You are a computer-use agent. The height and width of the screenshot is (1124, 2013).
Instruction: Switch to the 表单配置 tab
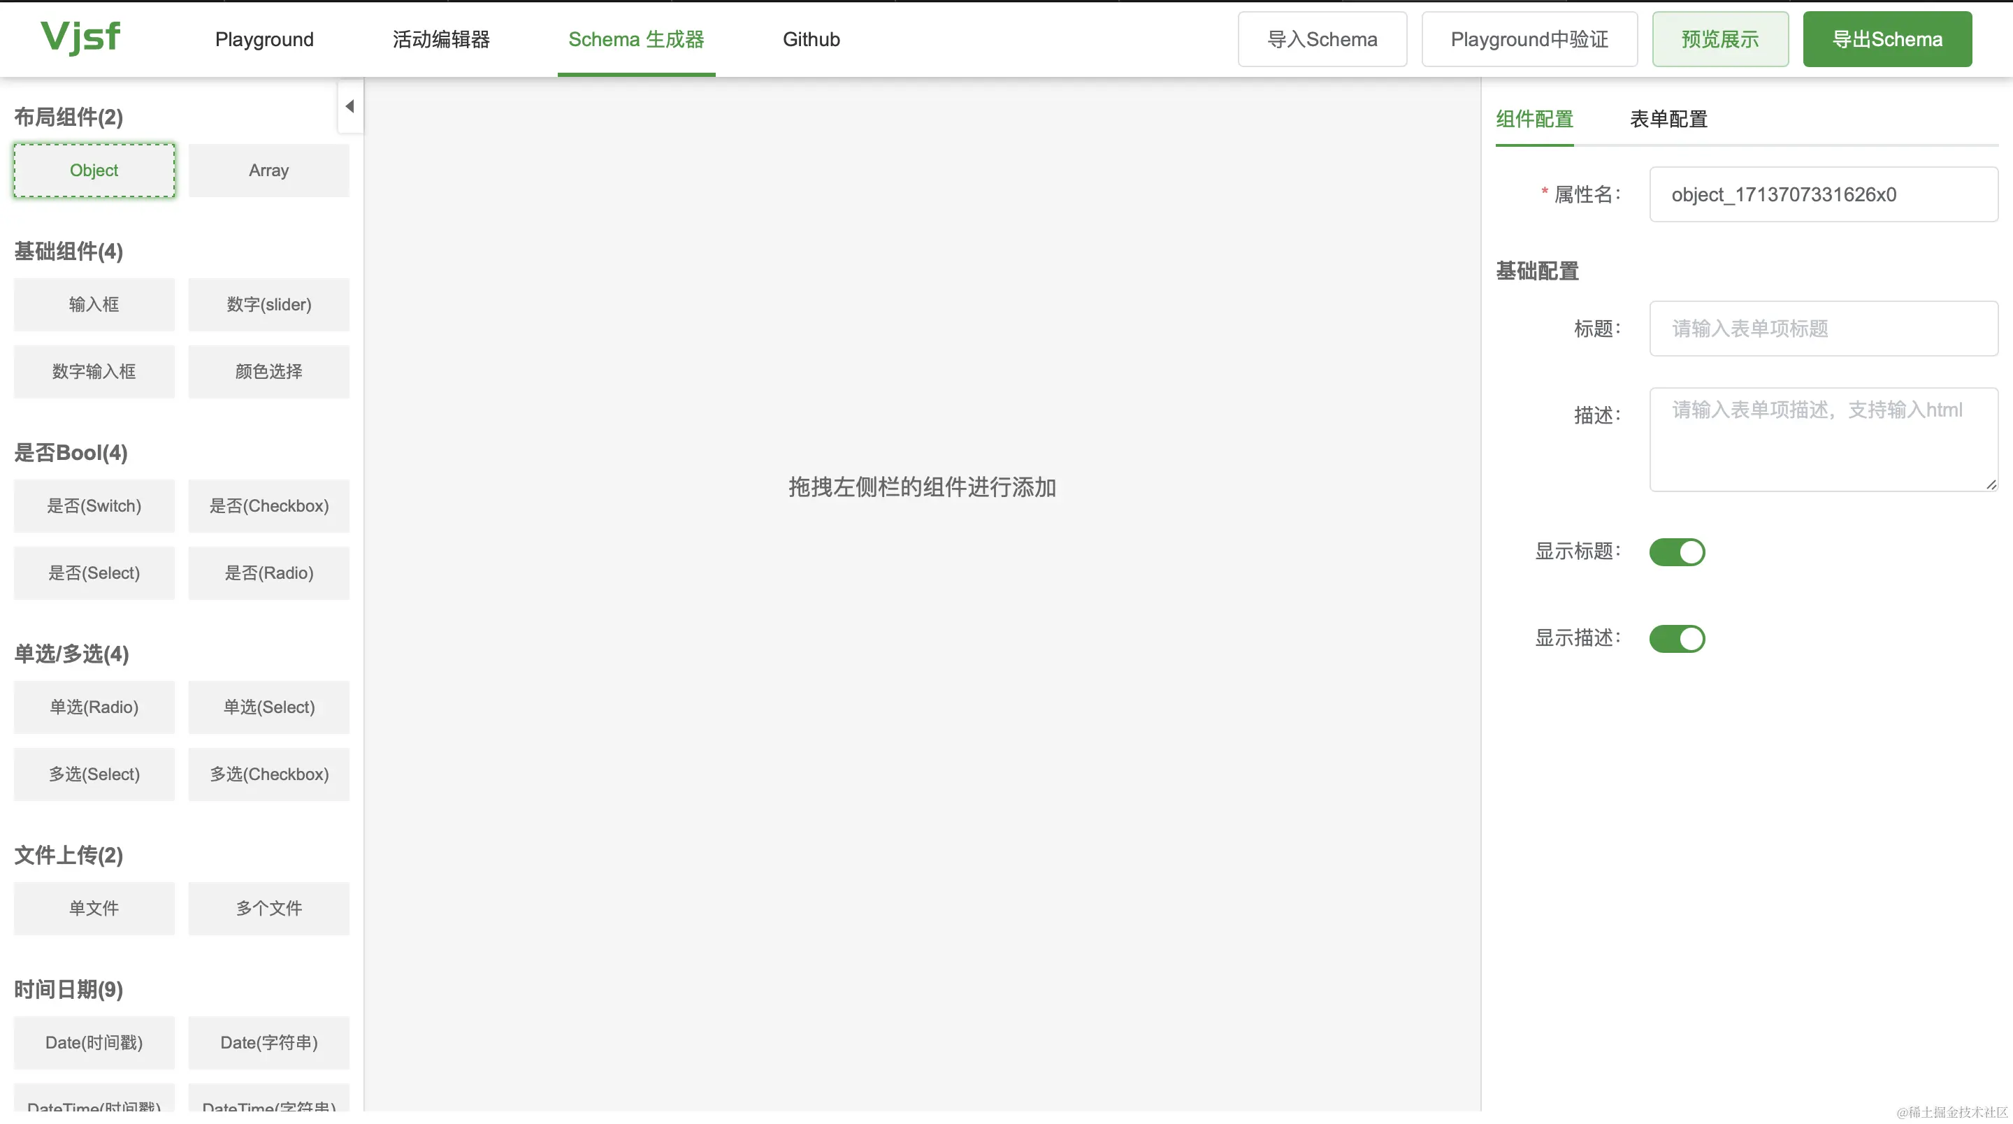(1668, 120)
